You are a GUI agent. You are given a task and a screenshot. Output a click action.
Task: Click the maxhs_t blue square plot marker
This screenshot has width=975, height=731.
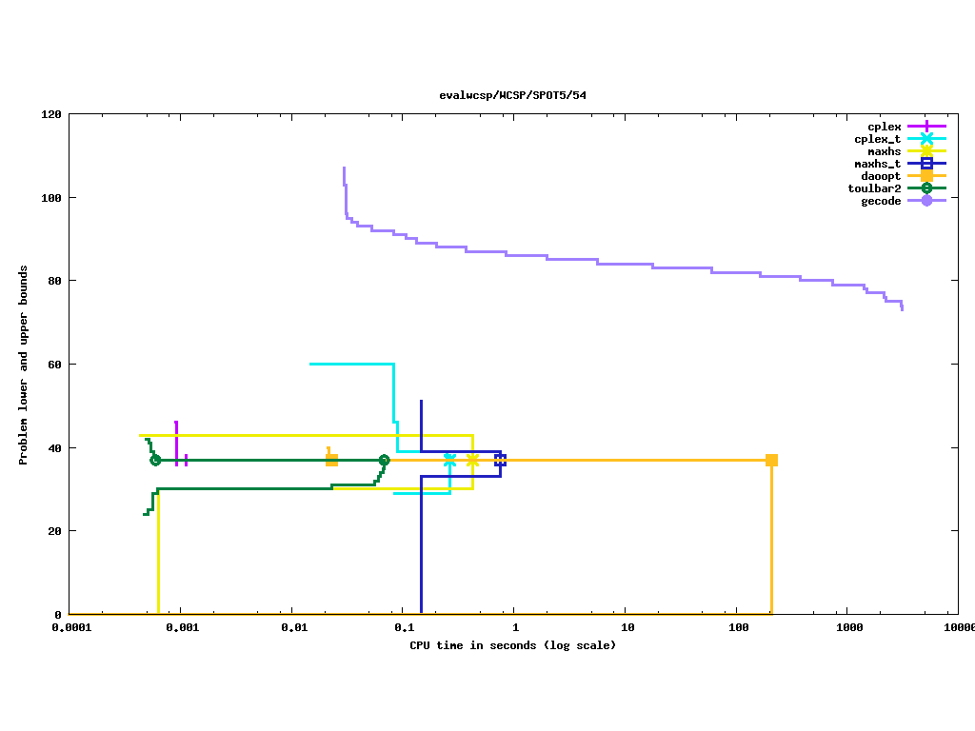(500, 460)
